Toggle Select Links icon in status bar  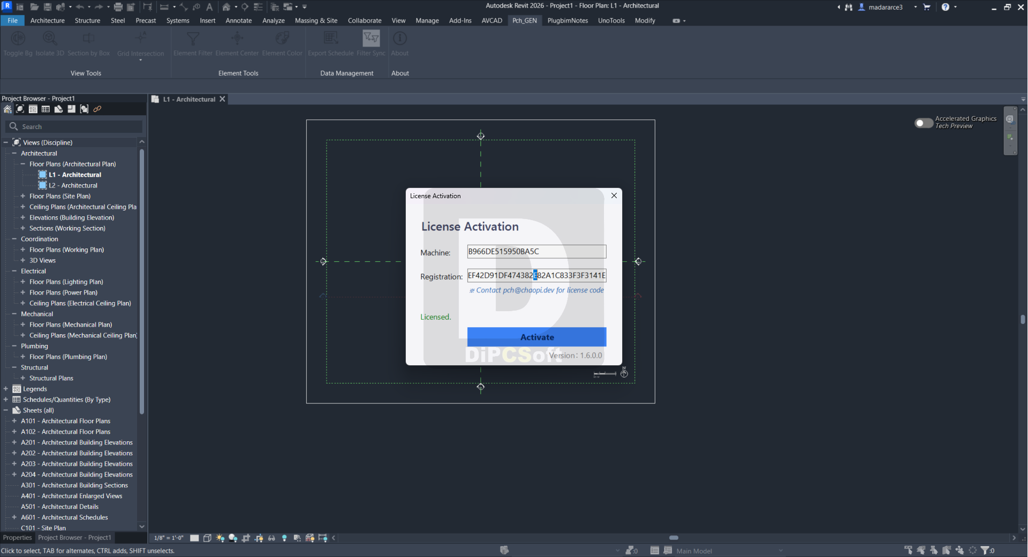click(908, 551)
